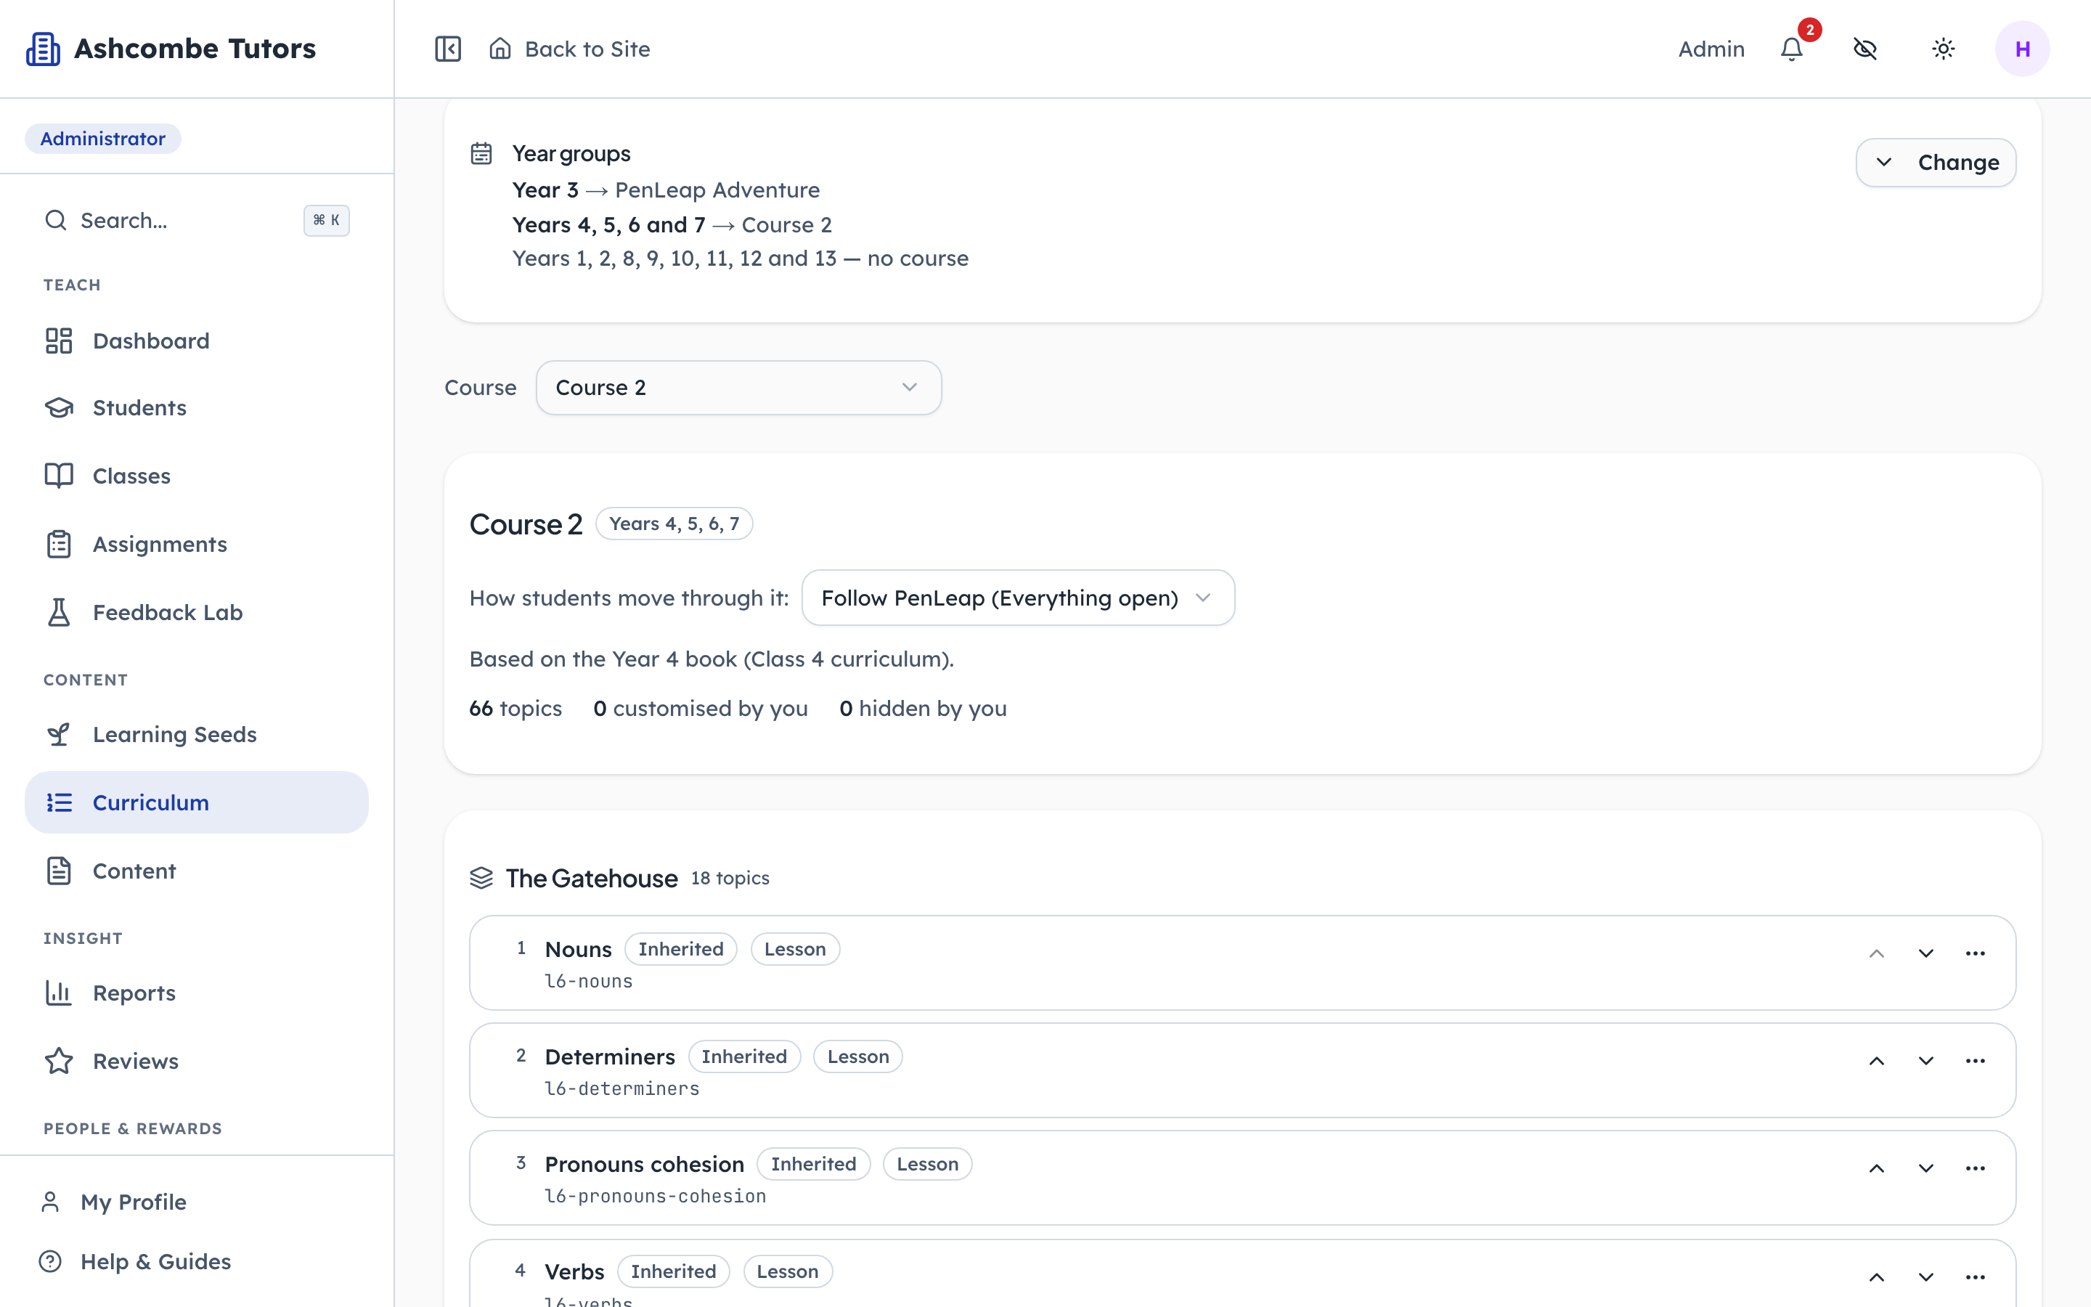Click the Year 3 PenLeap Adventure line

pyautogui.click(x=667, y=190)
